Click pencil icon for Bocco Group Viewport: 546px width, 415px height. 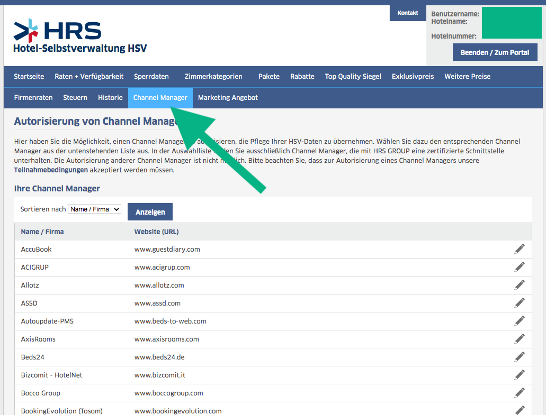[519, 393]
